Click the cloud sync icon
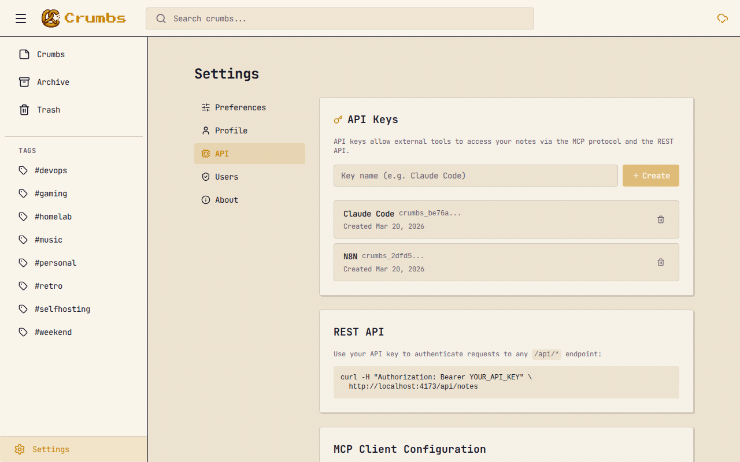The width and height of the screenshot is (740, 462). coord(723,18)
